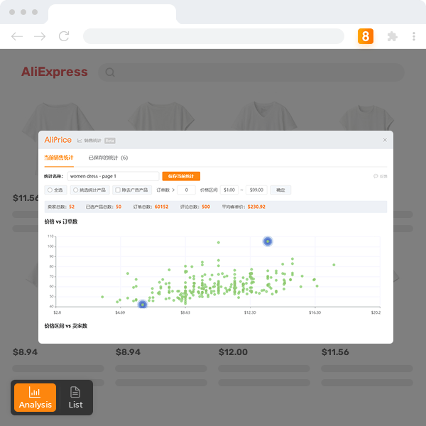
Task: Click the 'Price vs Orders' chart heading
Action: click(61, 222)
